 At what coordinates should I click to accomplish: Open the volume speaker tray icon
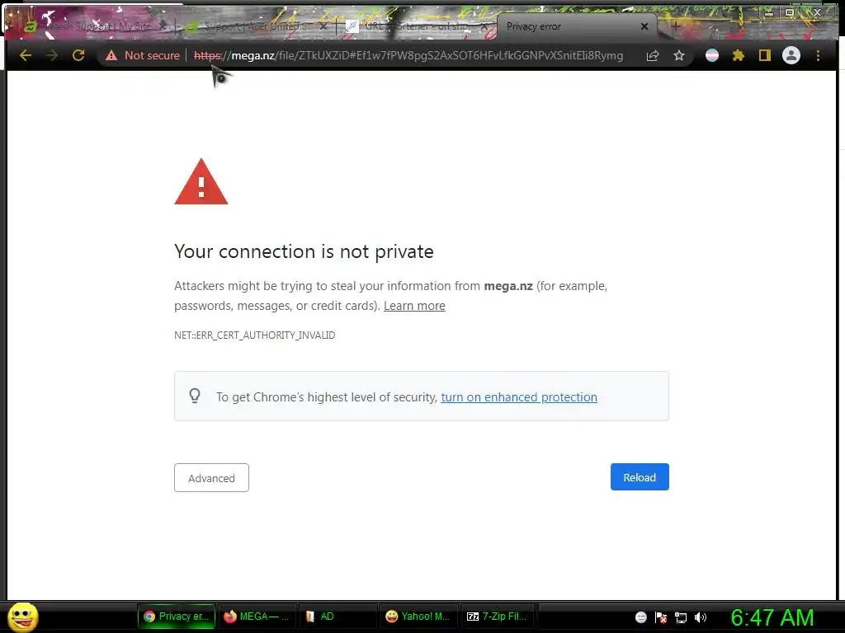click(x=701, y=617)
